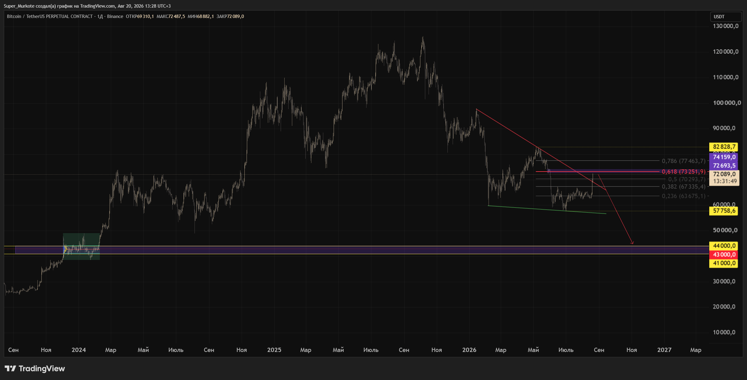747x380 pixels.
Task: Click the ЗАКР close value 72 089,0
Action: coord(235,16)
